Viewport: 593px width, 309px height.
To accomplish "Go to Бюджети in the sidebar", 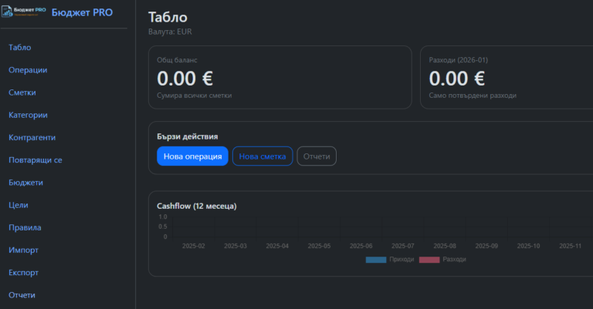I will point(25,183).
